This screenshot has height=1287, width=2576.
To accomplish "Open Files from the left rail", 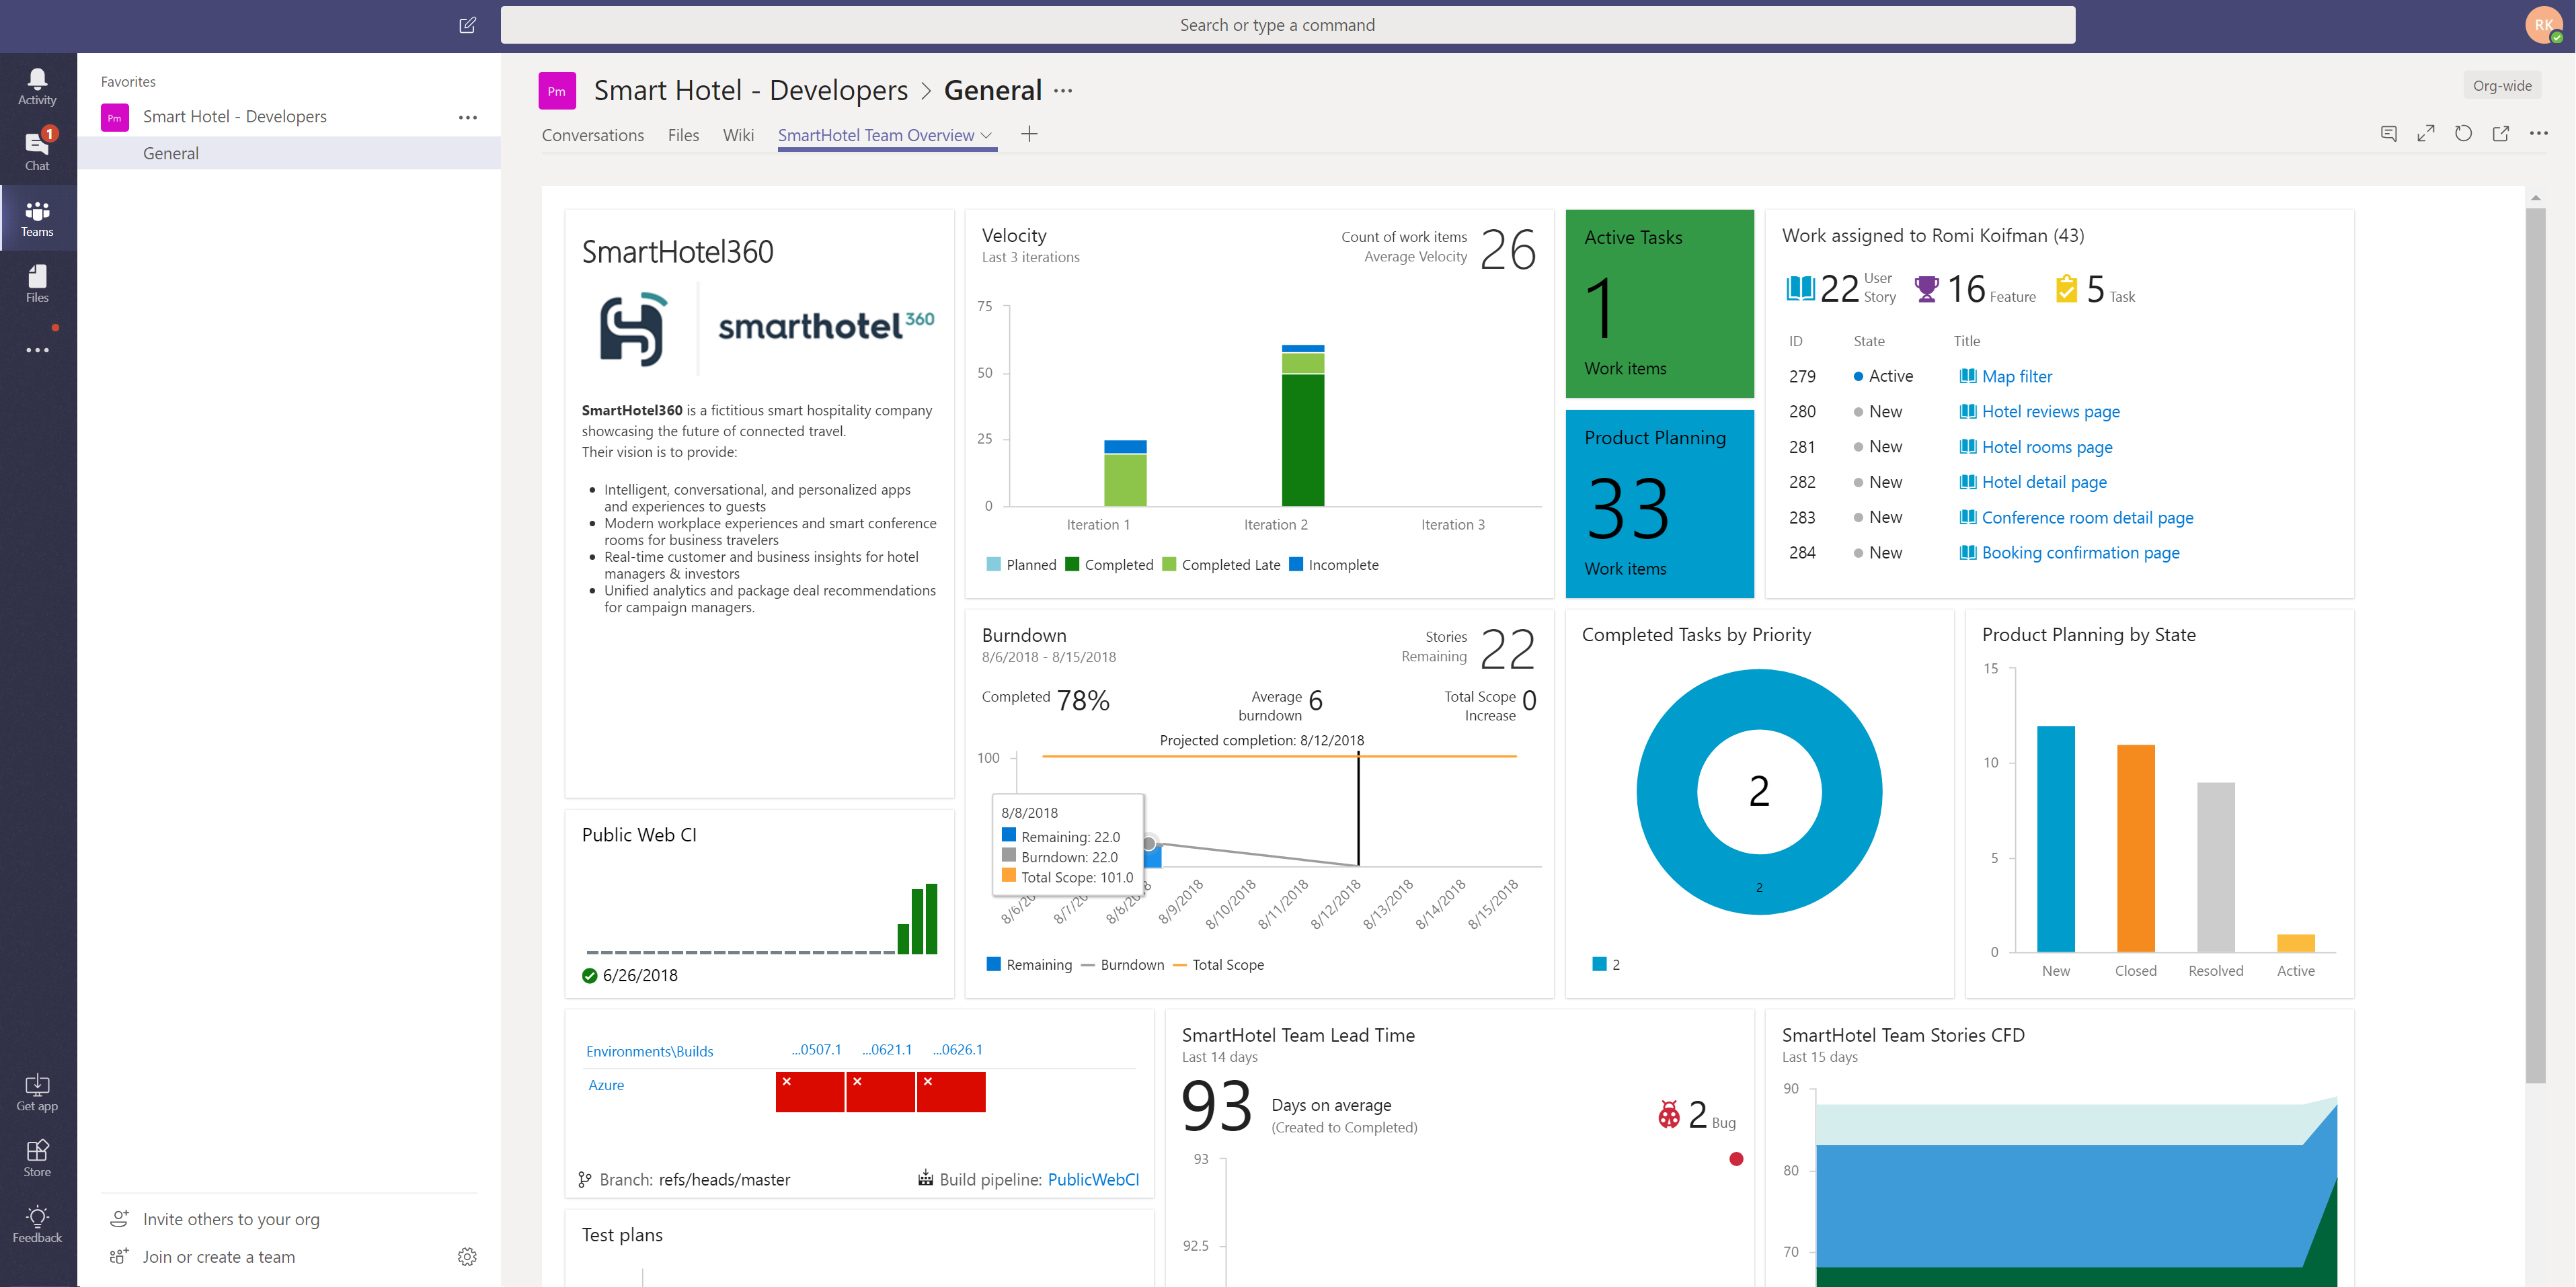I will (37, 283).
